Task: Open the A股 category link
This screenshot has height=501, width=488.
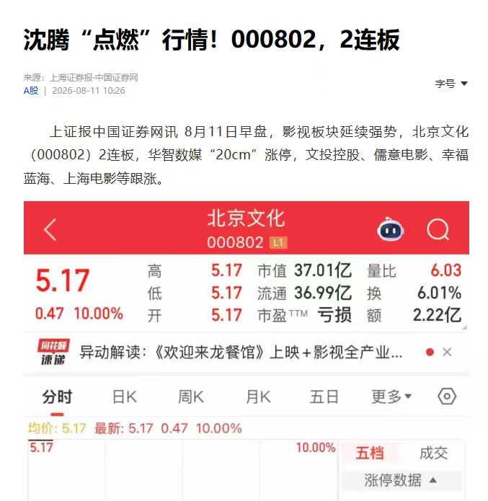Action: [31, 91]
